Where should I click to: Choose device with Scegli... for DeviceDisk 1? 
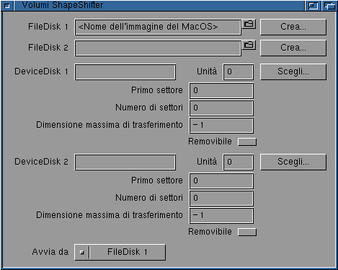(293, 71)
